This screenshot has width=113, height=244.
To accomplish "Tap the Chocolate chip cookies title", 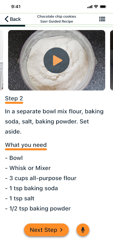I will coord(57,16).
